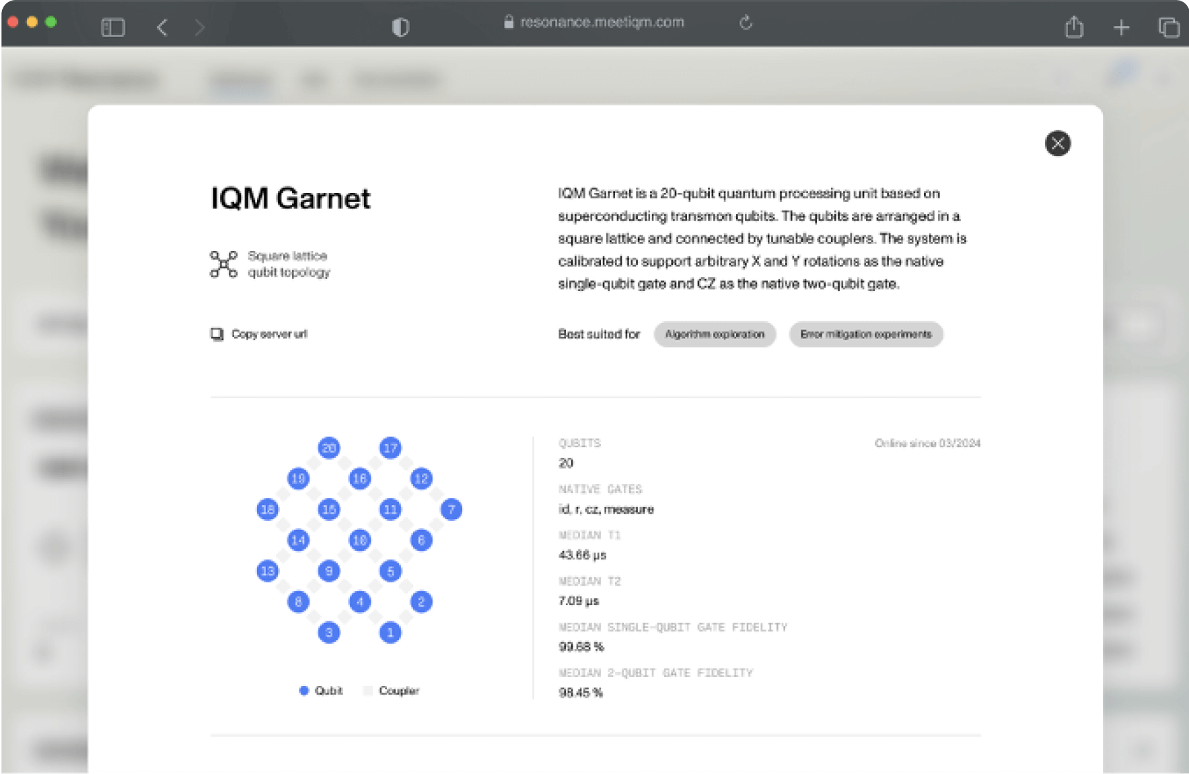Click the privacy shield icon in the toolbar
1189x774 pixels.
(x=400, y=26)
